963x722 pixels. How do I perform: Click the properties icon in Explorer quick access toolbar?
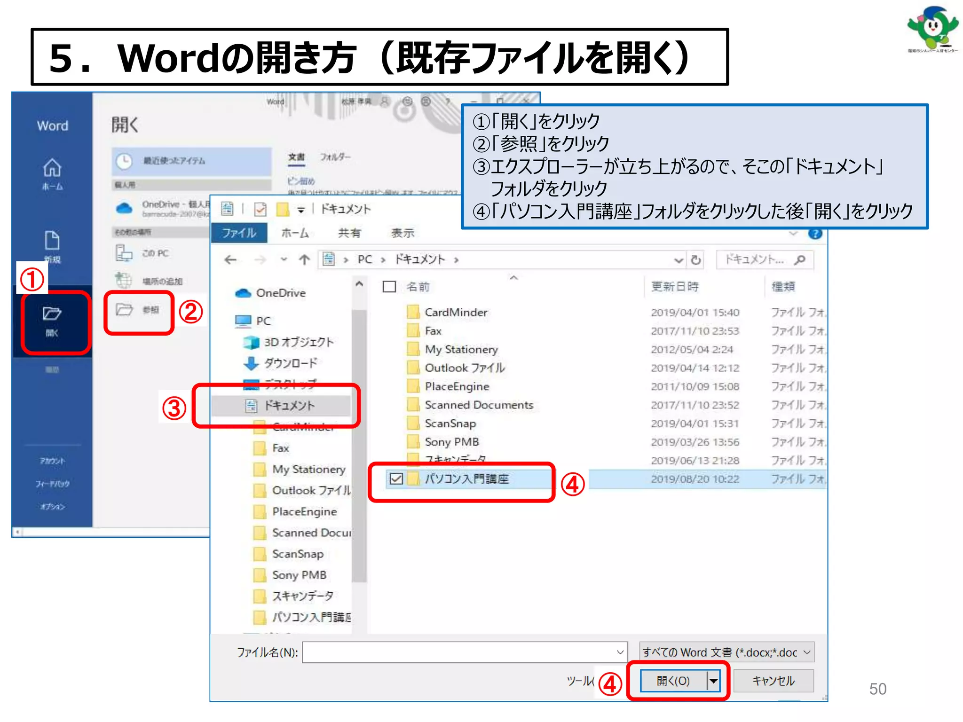click(260, 209)
